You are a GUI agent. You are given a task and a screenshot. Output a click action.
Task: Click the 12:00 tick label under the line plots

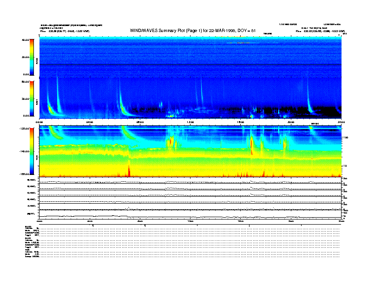[x=191, y=221]
